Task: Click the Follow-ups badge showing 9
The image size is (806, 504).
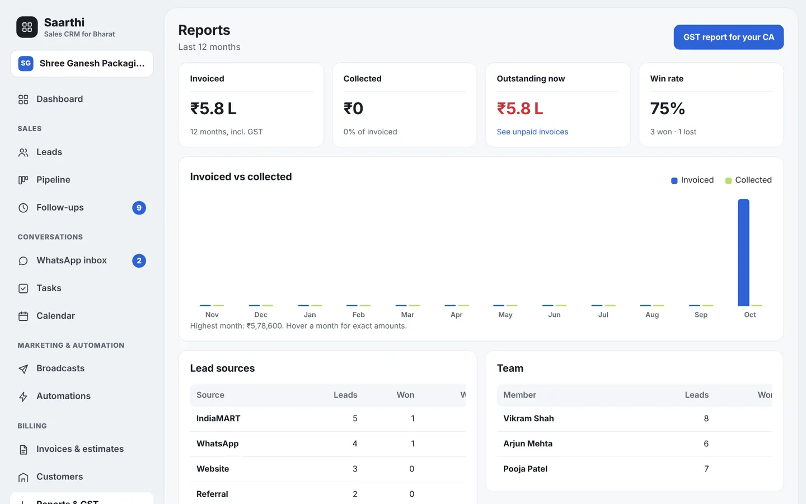Action: point(139,208)
